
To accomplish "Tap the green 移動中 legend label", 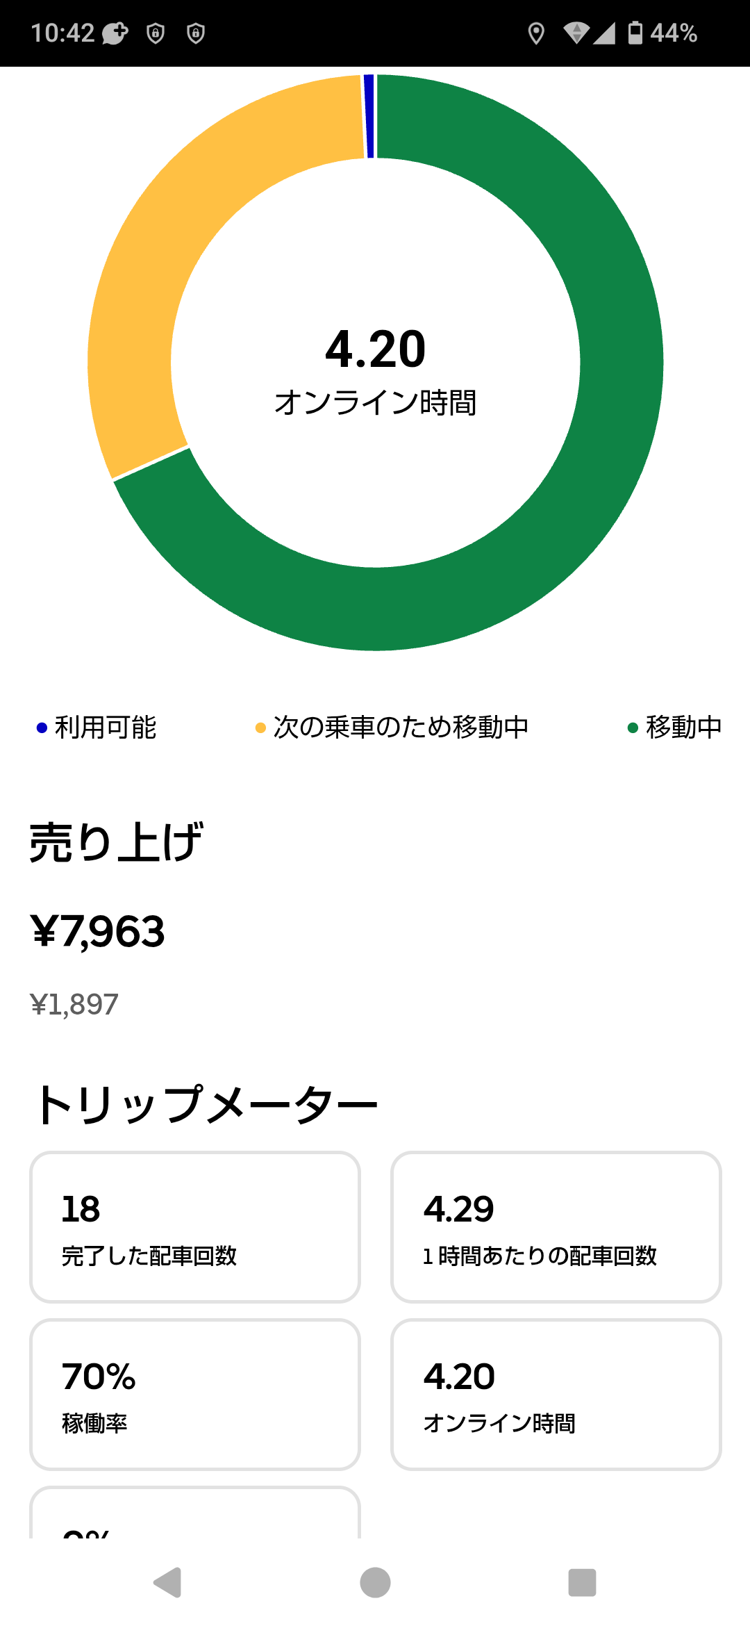I will point(683,727).
